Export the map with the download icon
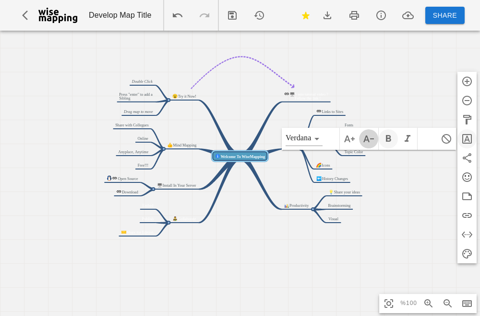The height and width of the screenshot is (316, 480). tap(327, 15)
